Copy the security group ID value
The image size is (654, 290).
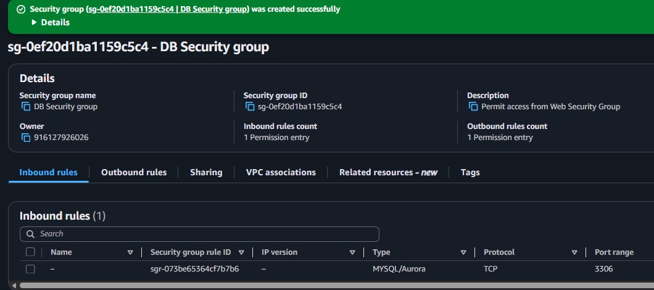coord(250,106)
